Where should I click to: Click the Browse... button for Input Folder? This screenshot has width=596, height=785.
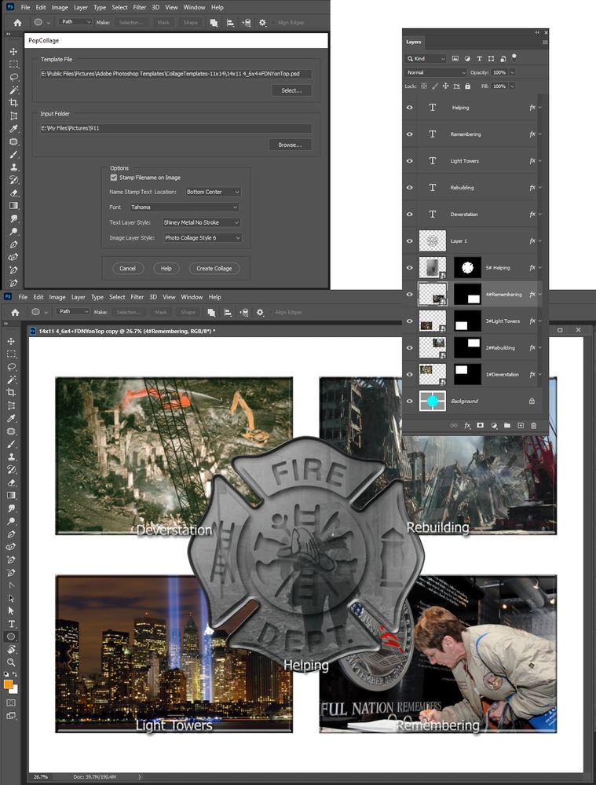291,145
